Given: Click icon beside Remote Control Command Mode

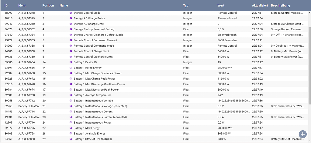Looking at the screenshot, I should 71,46.
